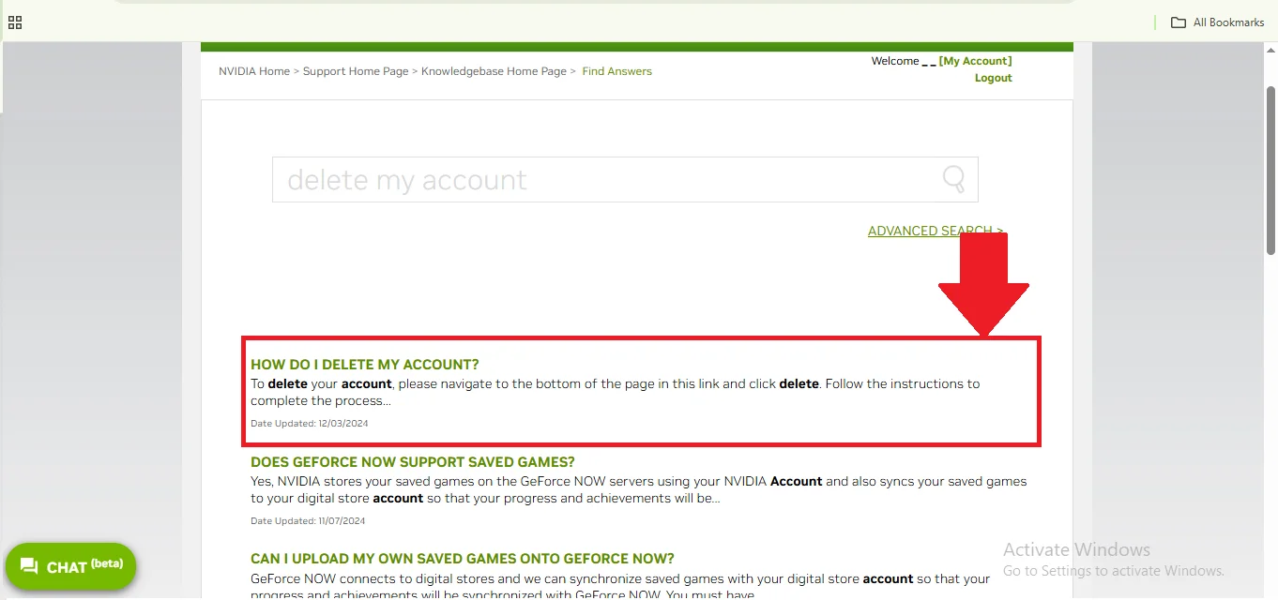
Task: Click the search magnifier icon
Action: point(954,179)
